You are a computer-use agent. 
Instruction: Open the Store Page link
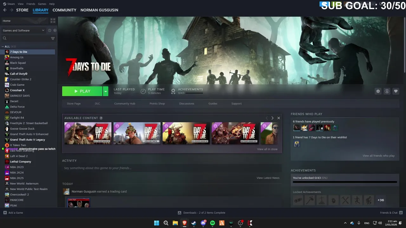[74, 104]
